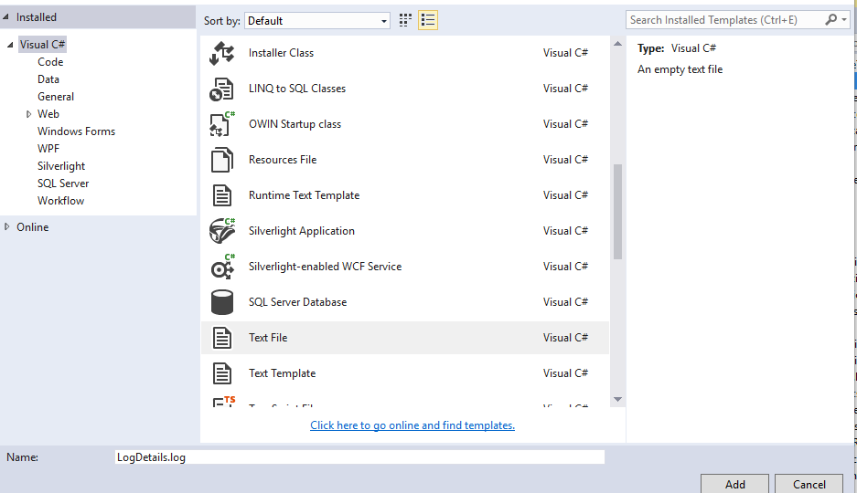The height and width of the screenshot is (493, 857).
Task: Click the Runtime Text Template icon
Action: [222, 195]
